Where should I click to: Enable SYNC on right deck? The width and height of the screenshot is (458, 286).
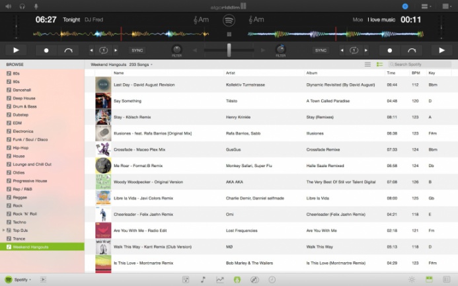[321, 50]
